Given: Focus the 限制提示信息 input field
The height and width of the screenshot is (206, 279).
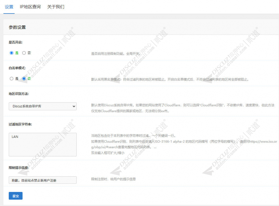Looking at the screenshot, I should pos(43,180).
